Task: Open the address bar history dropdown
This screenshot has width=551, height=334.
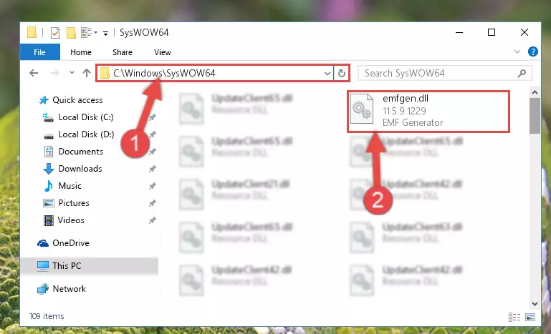Action: (327, 74)
